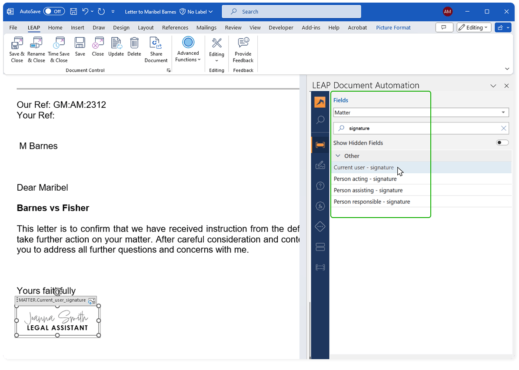
Task: Click the AM account avatar
Action: point(447,12)
